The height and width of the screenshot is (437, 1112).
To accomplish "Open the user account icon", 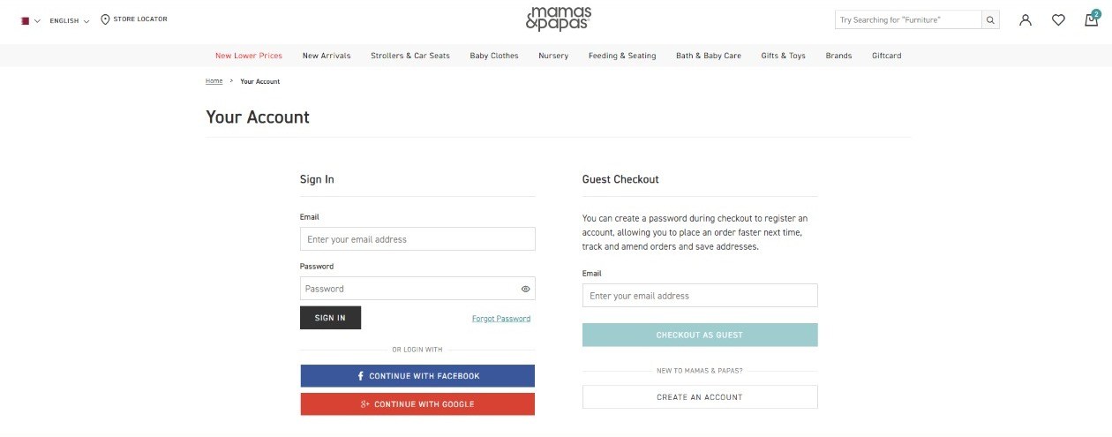I will [x=1025, y=19].
